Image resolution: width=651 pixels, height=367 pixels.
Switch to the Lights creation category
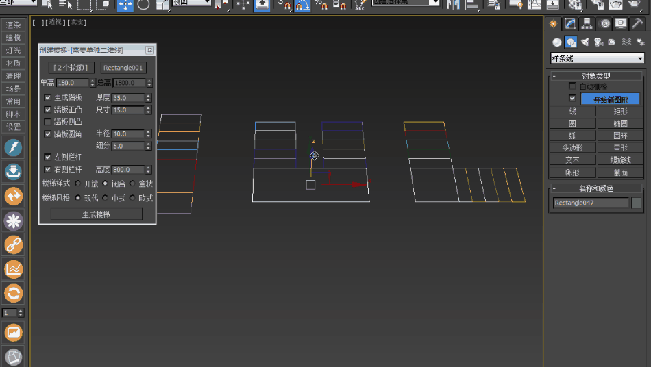pyautogui.click(x=585, y=42)
